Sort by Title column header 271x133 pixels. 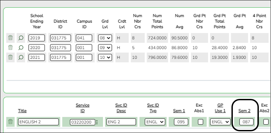22,111
